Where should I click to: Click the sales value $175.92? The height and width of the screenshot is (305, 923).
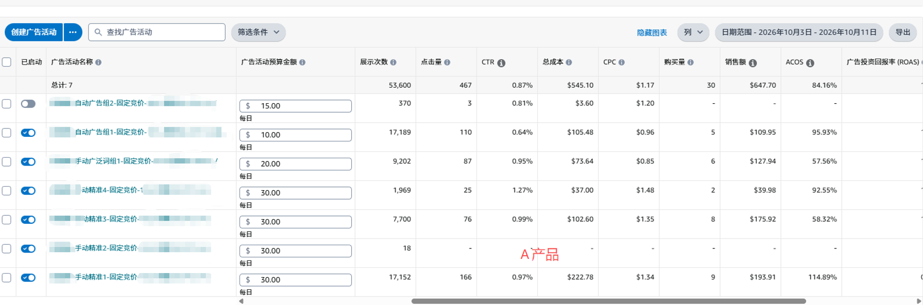[x=763, y=220]
